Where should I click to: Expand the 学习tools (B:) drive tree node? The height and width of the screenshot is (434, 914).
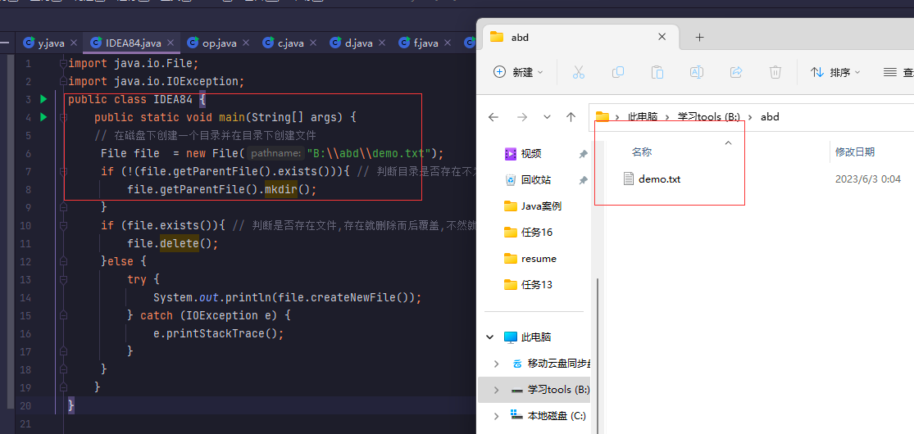(496, 390)
